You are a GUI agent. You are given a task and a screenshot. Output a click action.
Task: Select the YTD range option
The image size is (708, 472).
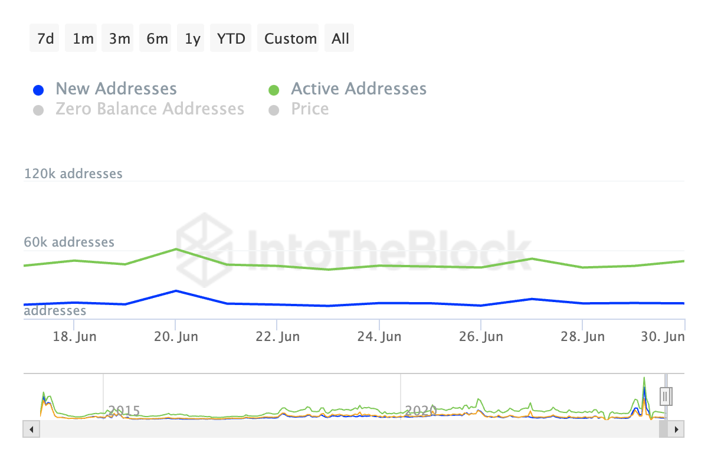coord(231,39)
